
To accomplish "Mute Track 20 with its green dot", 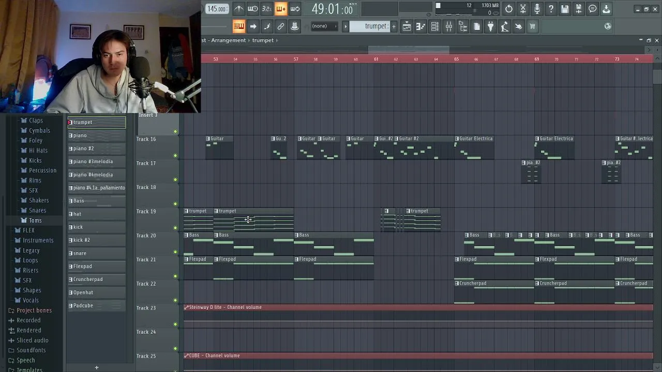I will coord(175,252).
